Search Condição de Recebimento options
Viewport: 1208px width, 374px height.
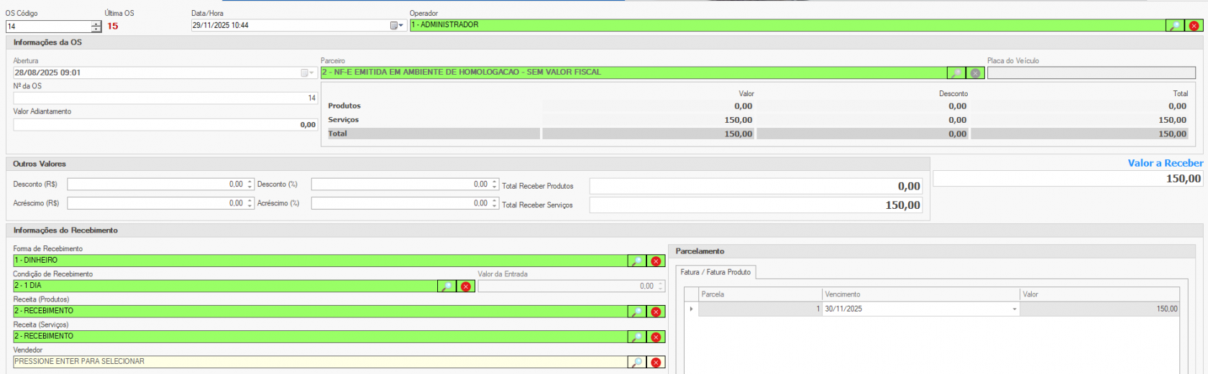[x=447, y=286]
